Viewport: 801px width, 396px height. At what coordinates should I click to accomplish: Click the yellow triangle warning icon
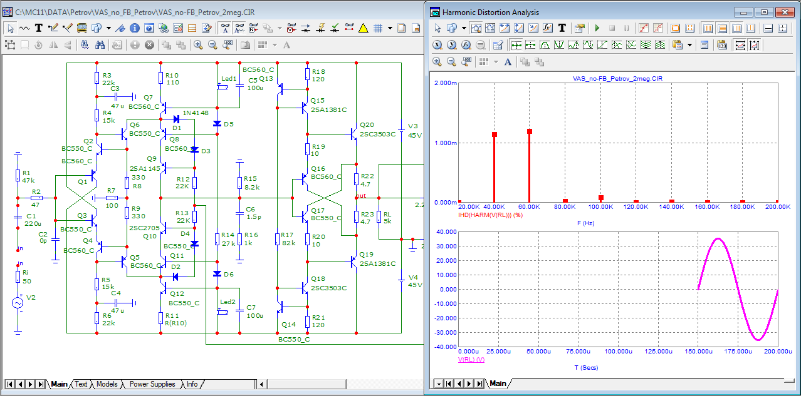click(x=363, y=28)
